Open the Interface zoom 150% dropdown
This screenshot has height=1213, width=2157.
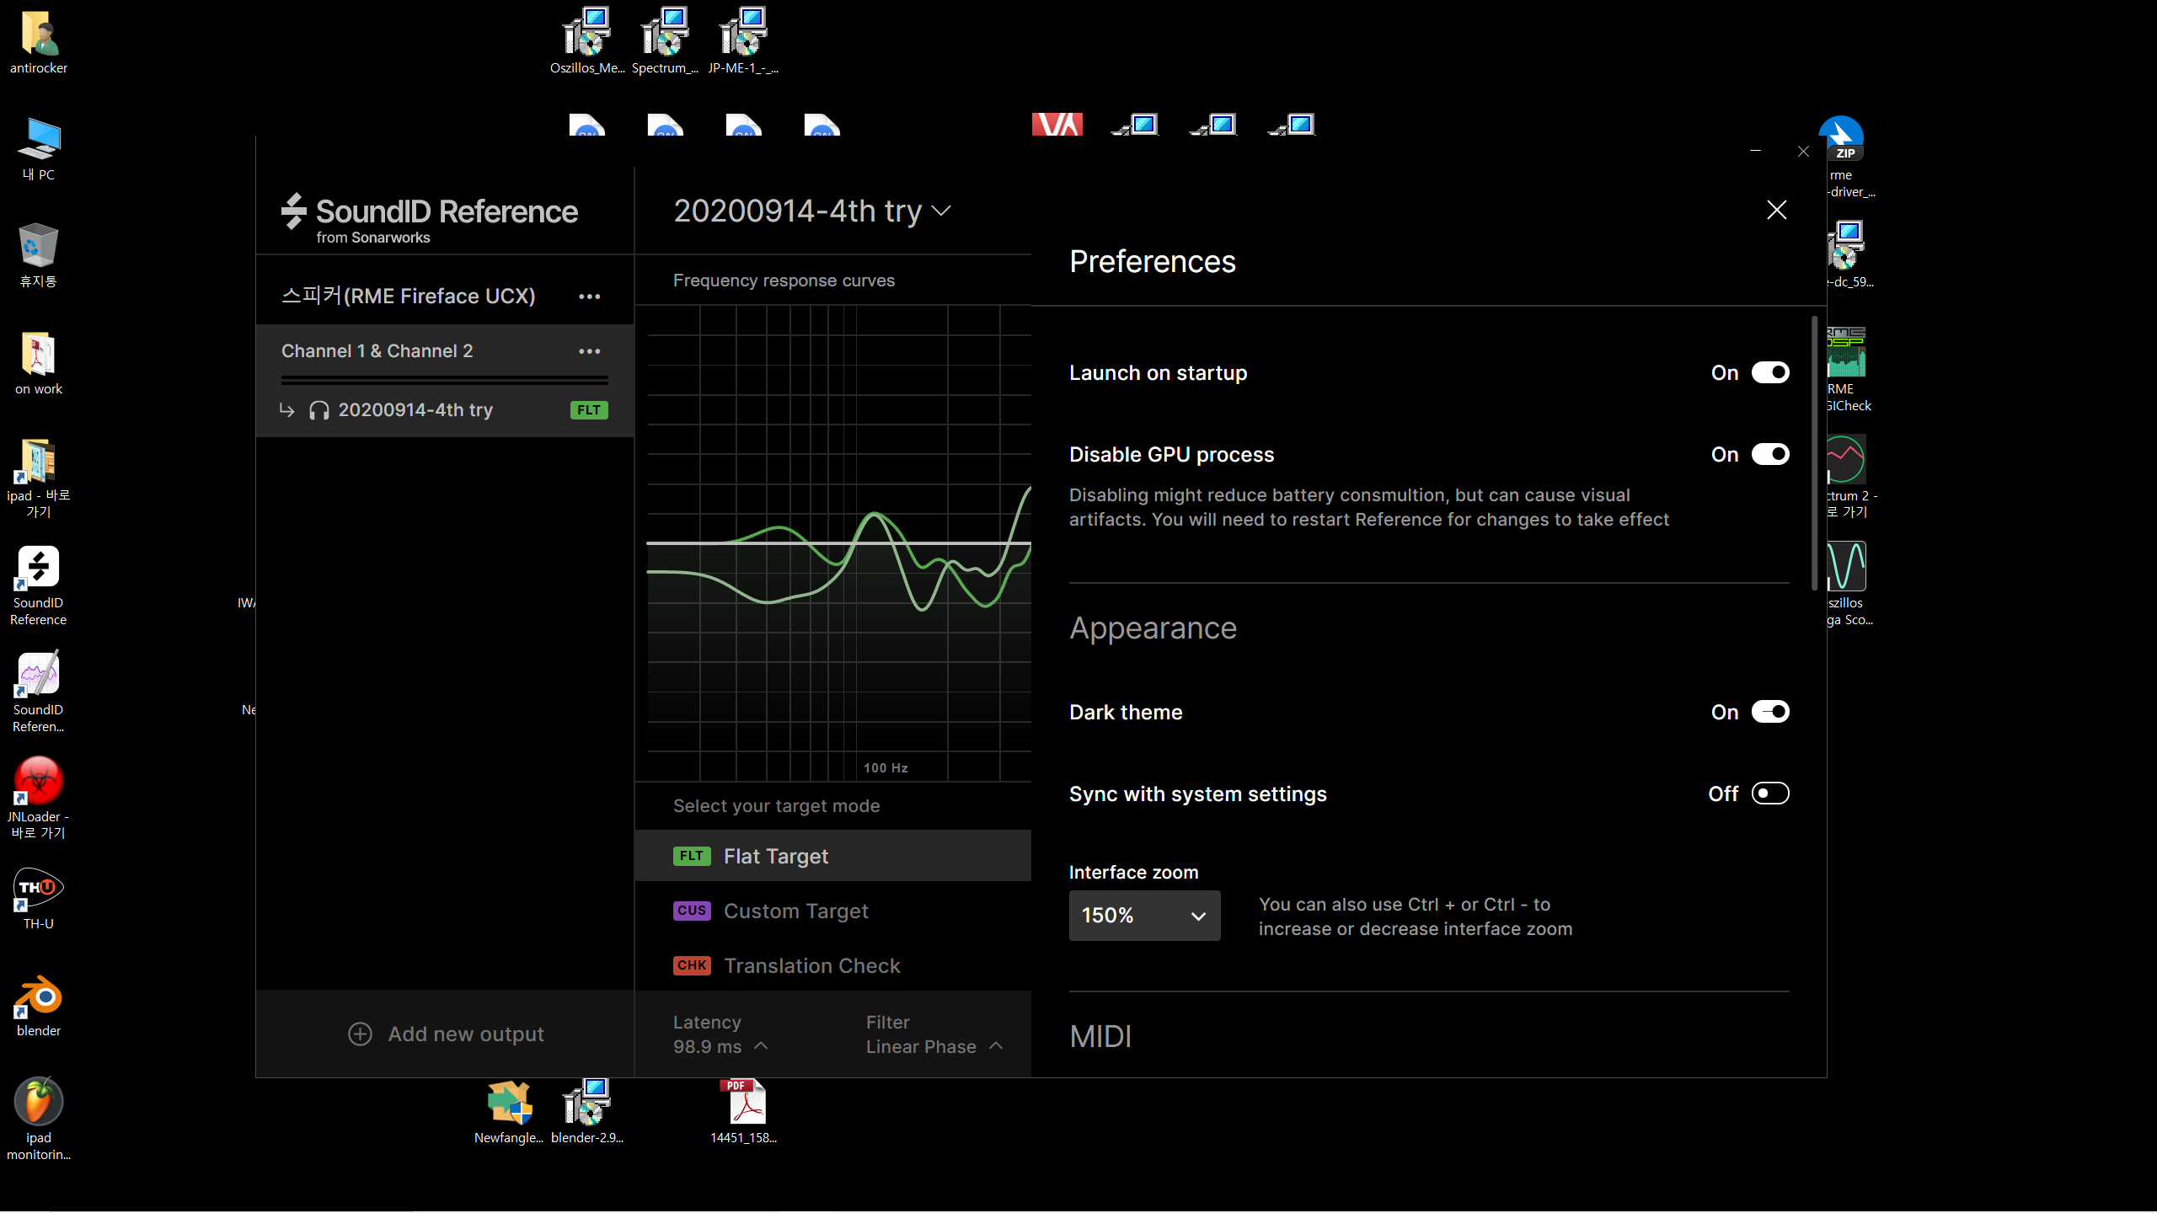point(1144,916)
